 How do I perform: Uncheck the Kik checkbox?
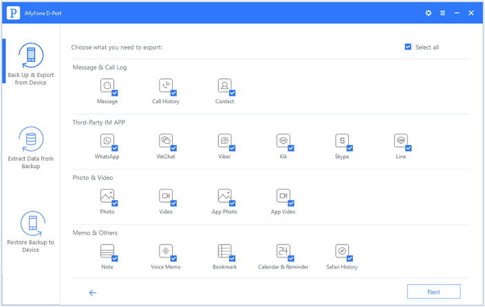coord(291,148)
